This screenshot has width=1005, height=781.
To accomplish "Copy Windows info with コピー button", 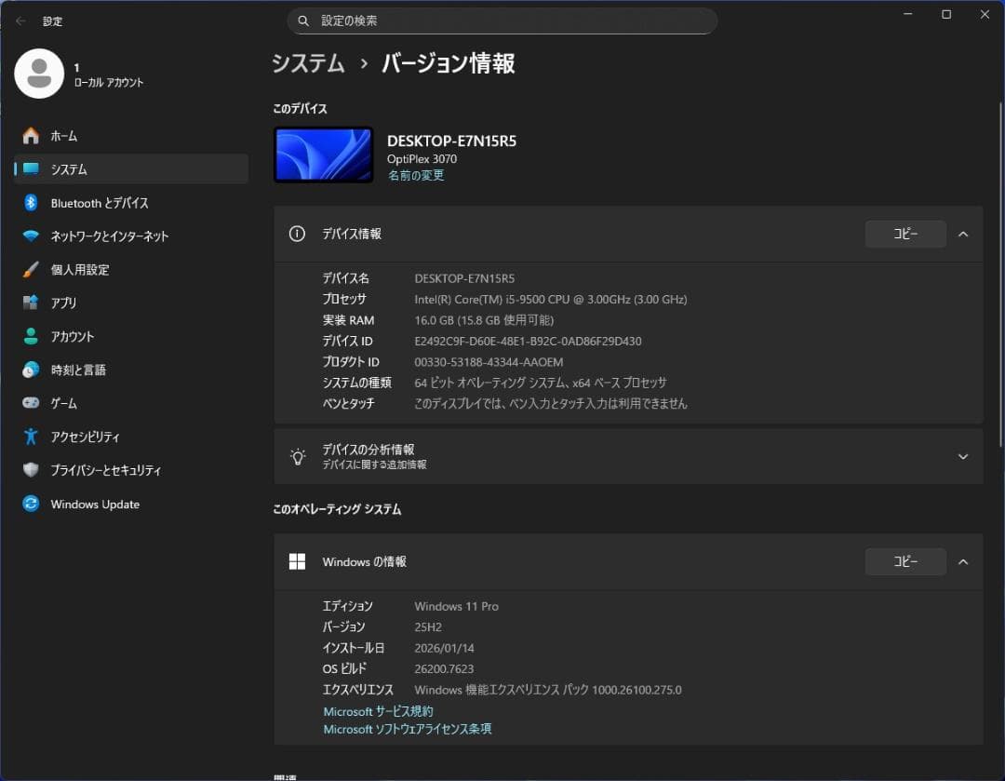I will [904, 561].
